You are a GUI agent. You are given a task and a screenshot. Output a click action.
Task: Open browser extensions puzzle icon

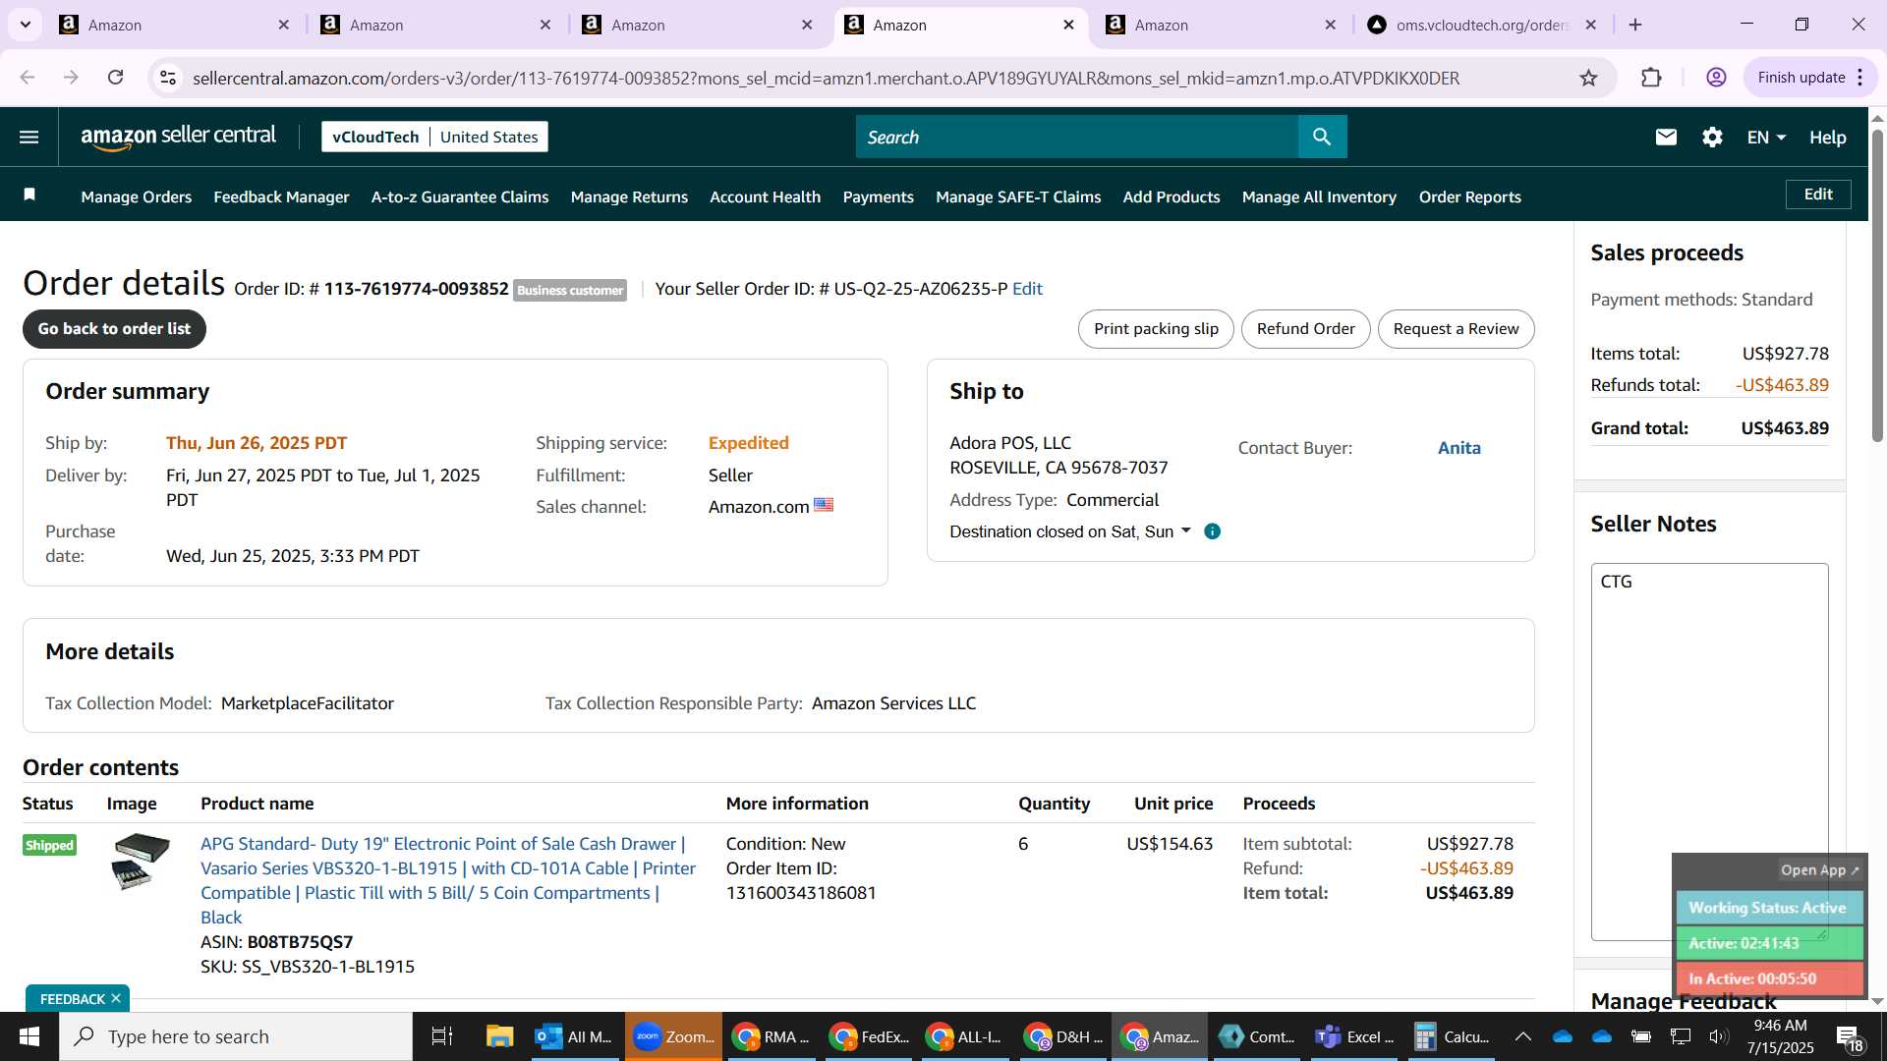tap(1651, 78)
